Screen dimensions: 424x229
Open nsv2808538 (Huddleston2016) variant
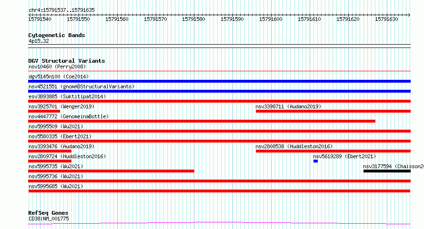(x=294, y=146)
